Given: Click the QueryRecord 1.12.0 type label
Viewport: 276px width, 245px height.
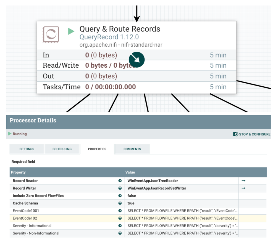Looking at the screenshot, I should point(109,37).
